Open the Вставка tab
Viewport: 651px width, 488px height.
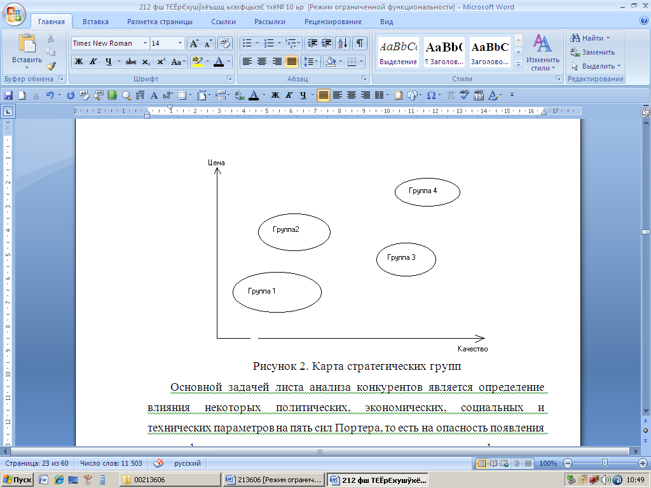pyautogui.click(x=95, y=22)
